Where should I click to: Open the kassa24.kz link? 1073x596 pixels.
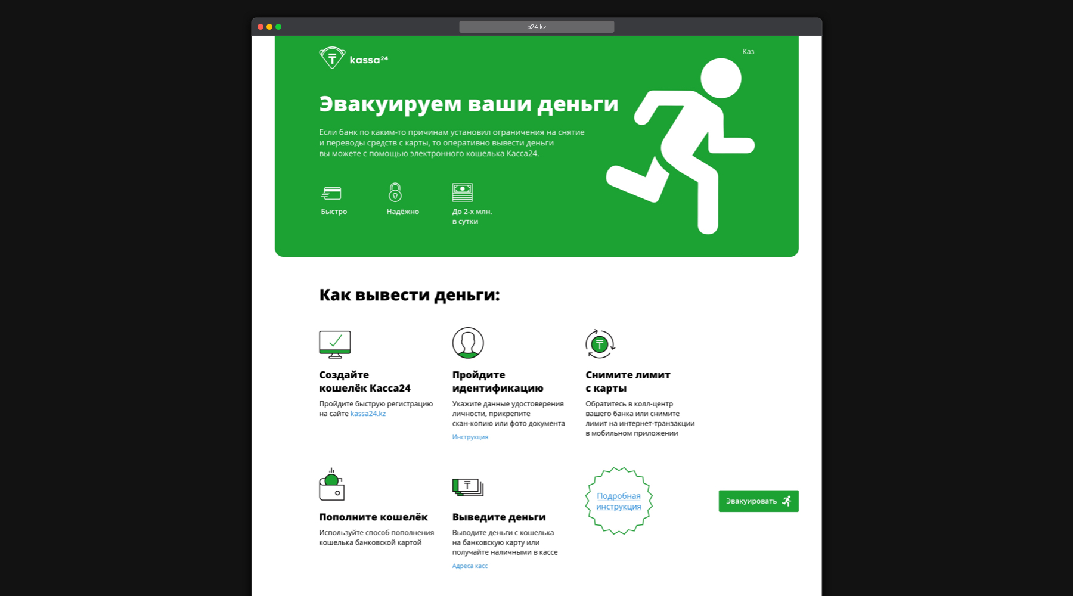tap(368, 414)
